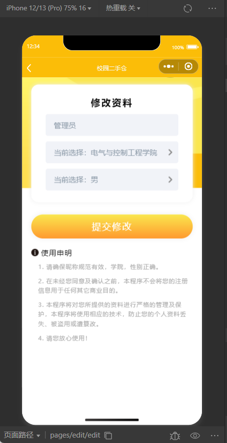Open the iPhone 12/13 (Pro) device dropdown
Viewport: 227px width, 443px height.
(x=49, y=8)
